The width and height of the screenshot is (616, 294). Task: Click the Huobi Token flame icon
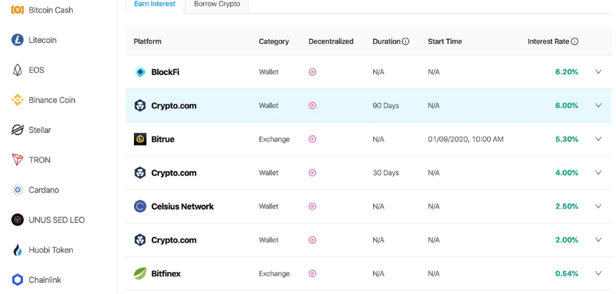[17, 250]
